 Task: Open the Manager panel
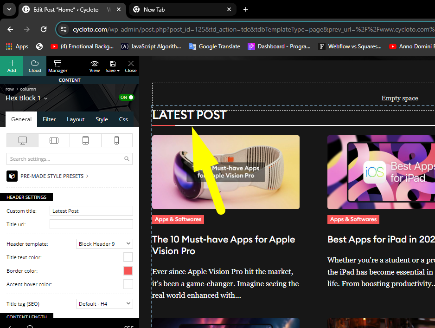click(x=58, y=66)
